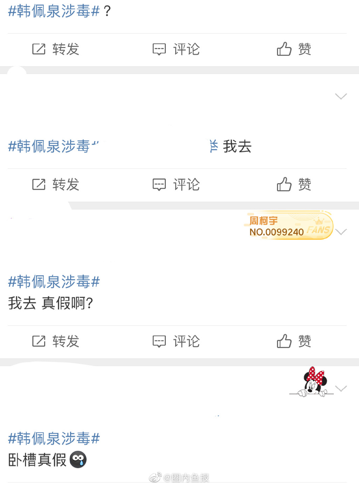Tap the @圈内鱼报 Weibo watermark
Viewport: 359px width, 486px height.
click(179, 478)
